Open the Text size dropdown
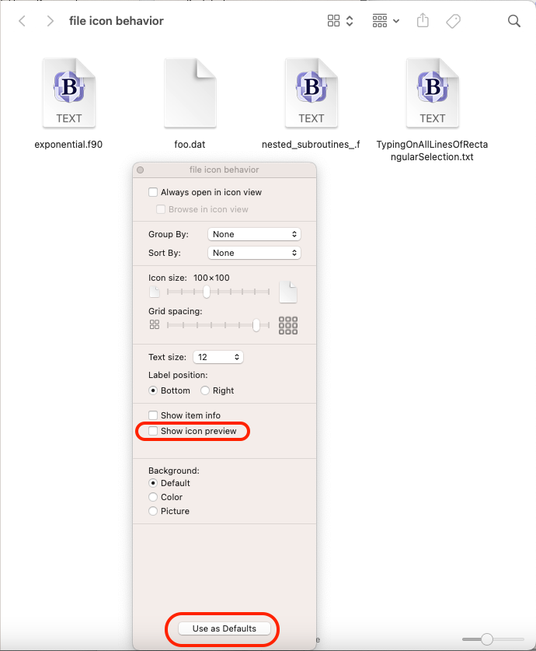Screen dimensions: 536x651 click(x=218, y=357)
